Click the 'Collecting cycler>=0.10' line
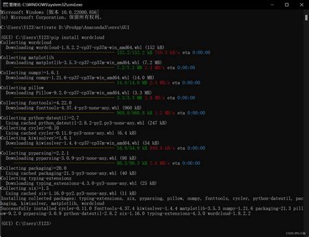 (30, 128)
